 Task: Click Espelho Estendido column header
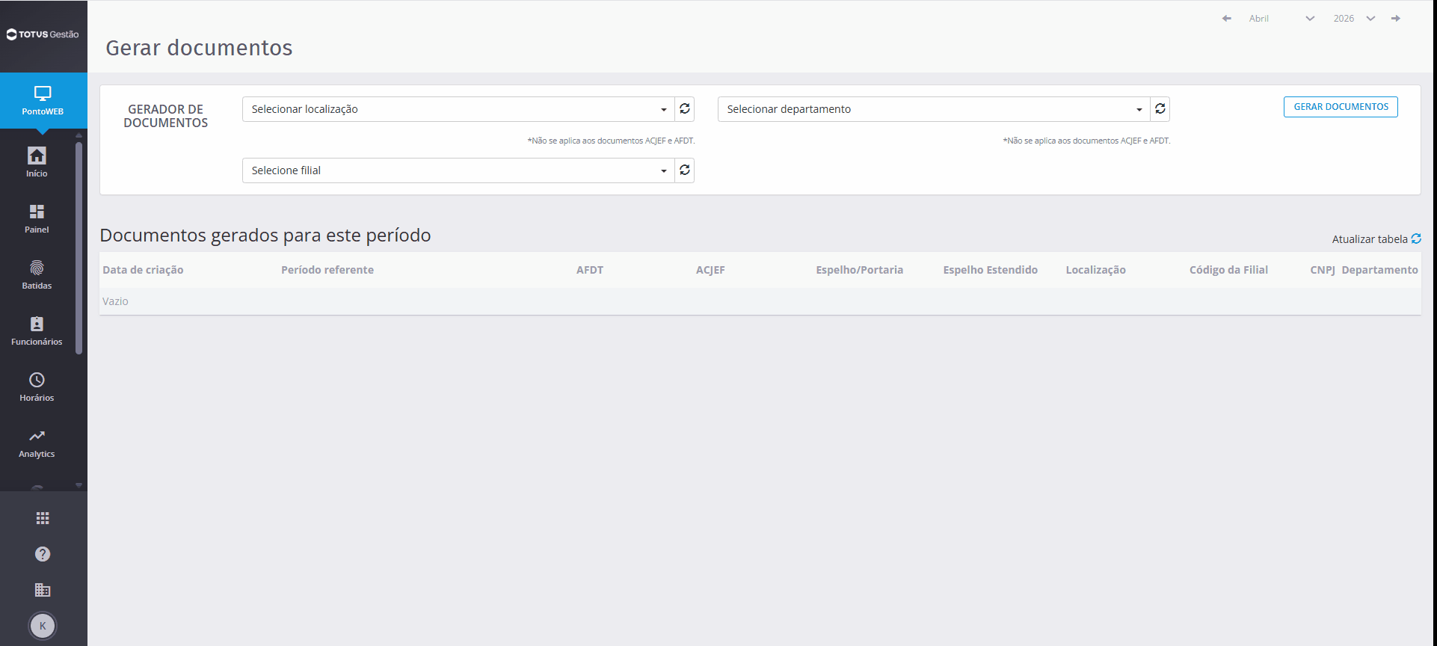[990, 270]
